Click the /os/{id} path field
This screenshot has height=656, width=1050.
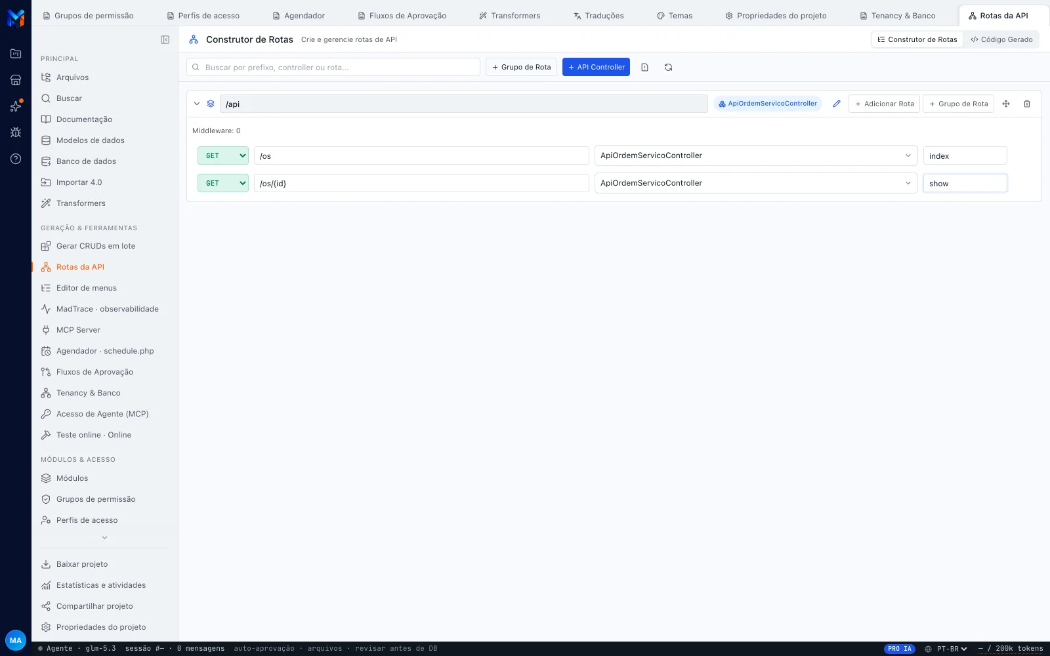(421, 183)
